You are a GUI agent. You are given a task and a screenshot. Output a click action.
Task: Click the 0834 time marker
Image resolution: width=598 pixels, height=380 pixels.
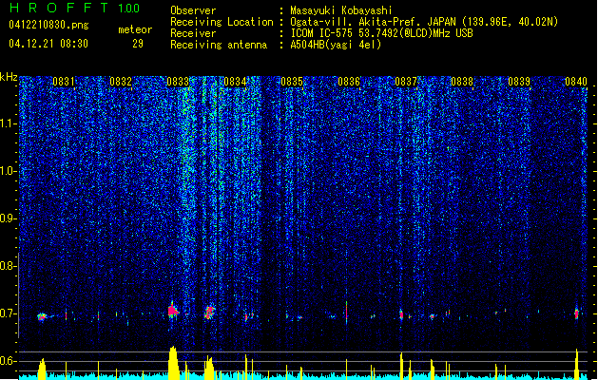click(x=235, y=81)
